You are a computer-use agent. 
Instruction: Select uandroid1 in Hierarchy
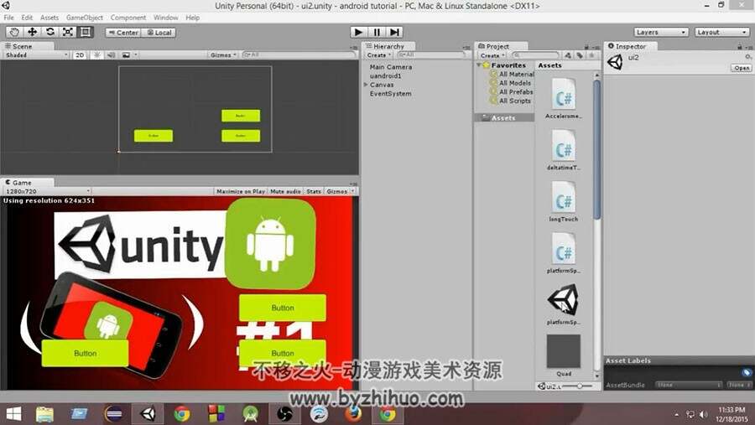[385, 76]
